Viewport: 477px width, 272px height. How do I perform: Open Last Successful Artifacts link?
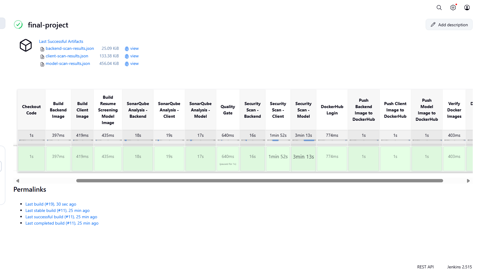[x=61, y=41]
